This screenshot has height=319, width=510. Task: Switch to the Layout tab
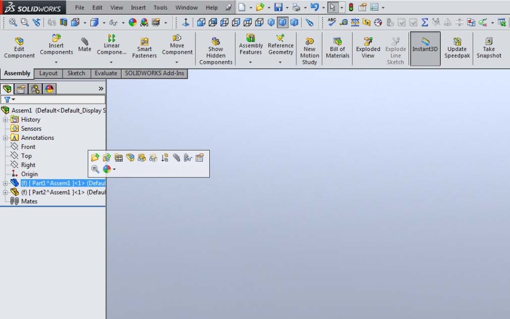pos(48,73)
